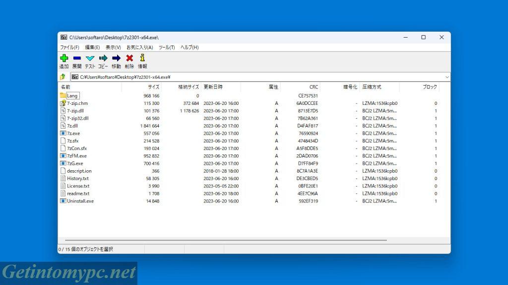Select the License.txt file icon

click(63, 186)
